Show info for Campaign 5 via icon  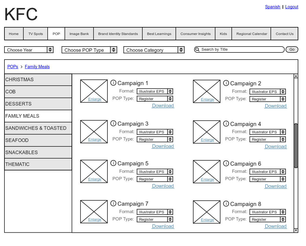(113, 163)
